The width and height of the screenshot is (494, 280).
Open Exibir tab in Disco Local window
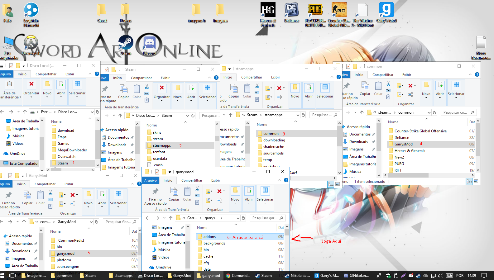(x=70, y=74)
